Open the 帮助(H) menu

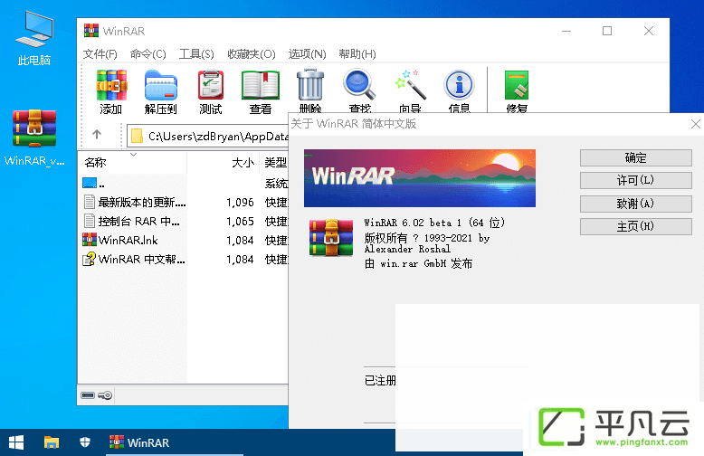click(x=357, y=54)
